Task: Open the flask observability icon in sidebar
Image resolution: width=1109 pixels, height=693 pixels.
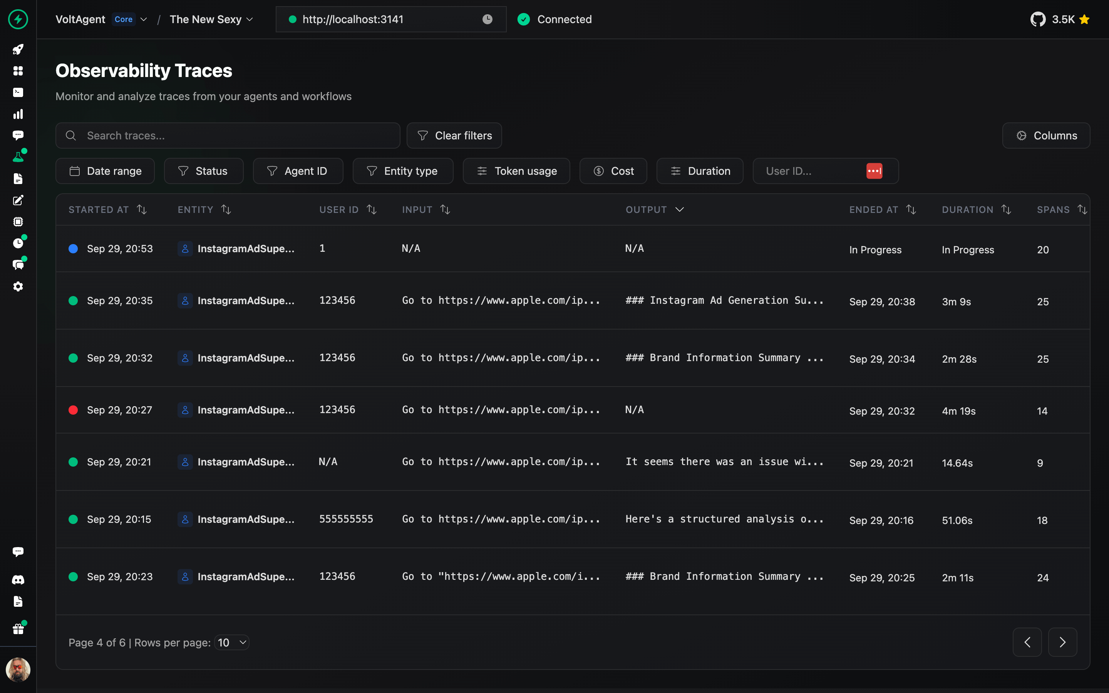Action: [18, 156]
